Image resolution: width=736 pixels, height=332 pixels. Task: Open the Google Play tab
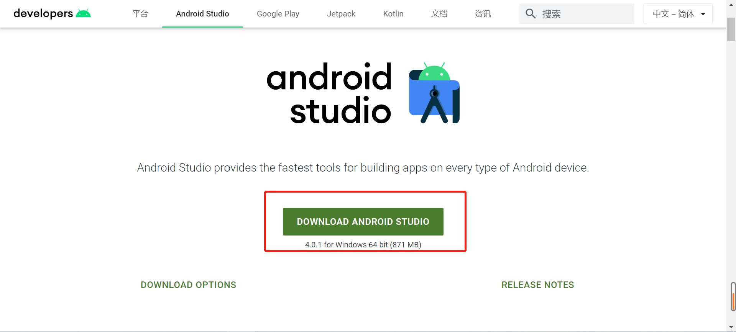pyautogui.click(x=278, y=14)
